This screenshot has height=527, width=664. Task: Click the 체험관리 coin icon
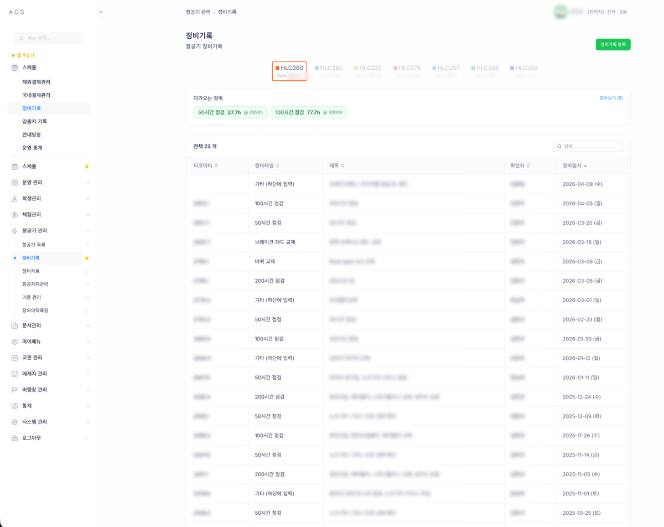click(x=14, y=214)
